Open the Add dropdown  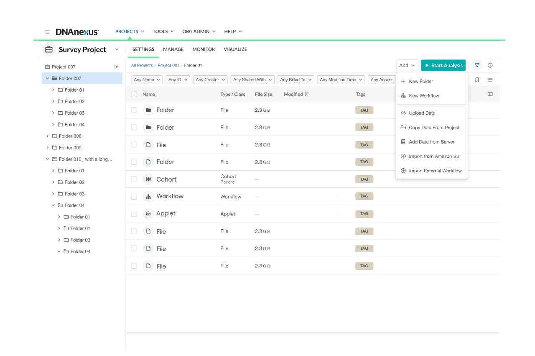406,65
